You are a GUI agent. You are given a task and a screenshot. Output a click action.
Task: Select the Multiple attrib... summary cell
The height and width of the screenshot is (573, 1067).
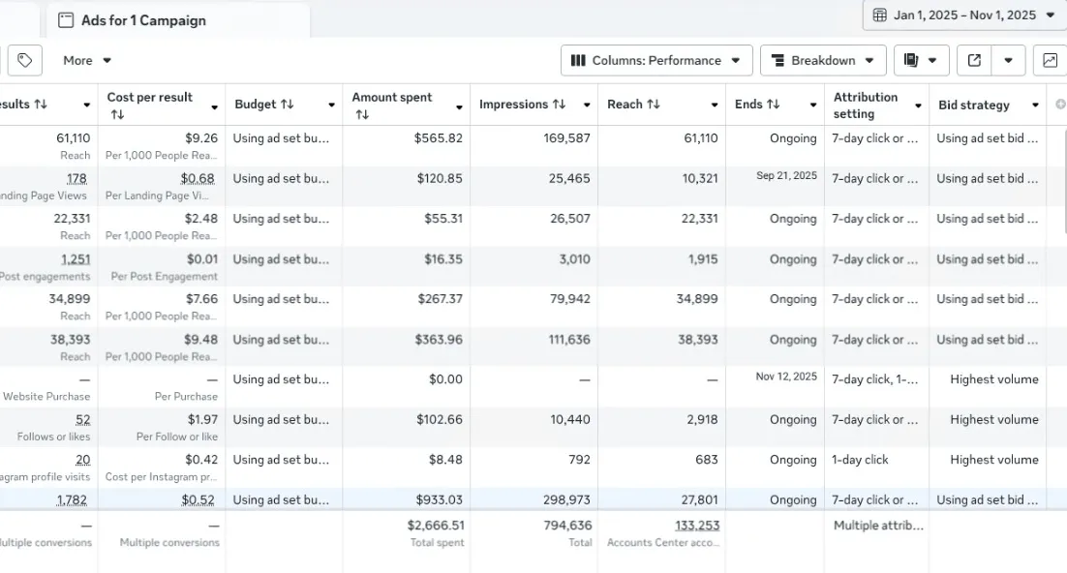[878, 526]
